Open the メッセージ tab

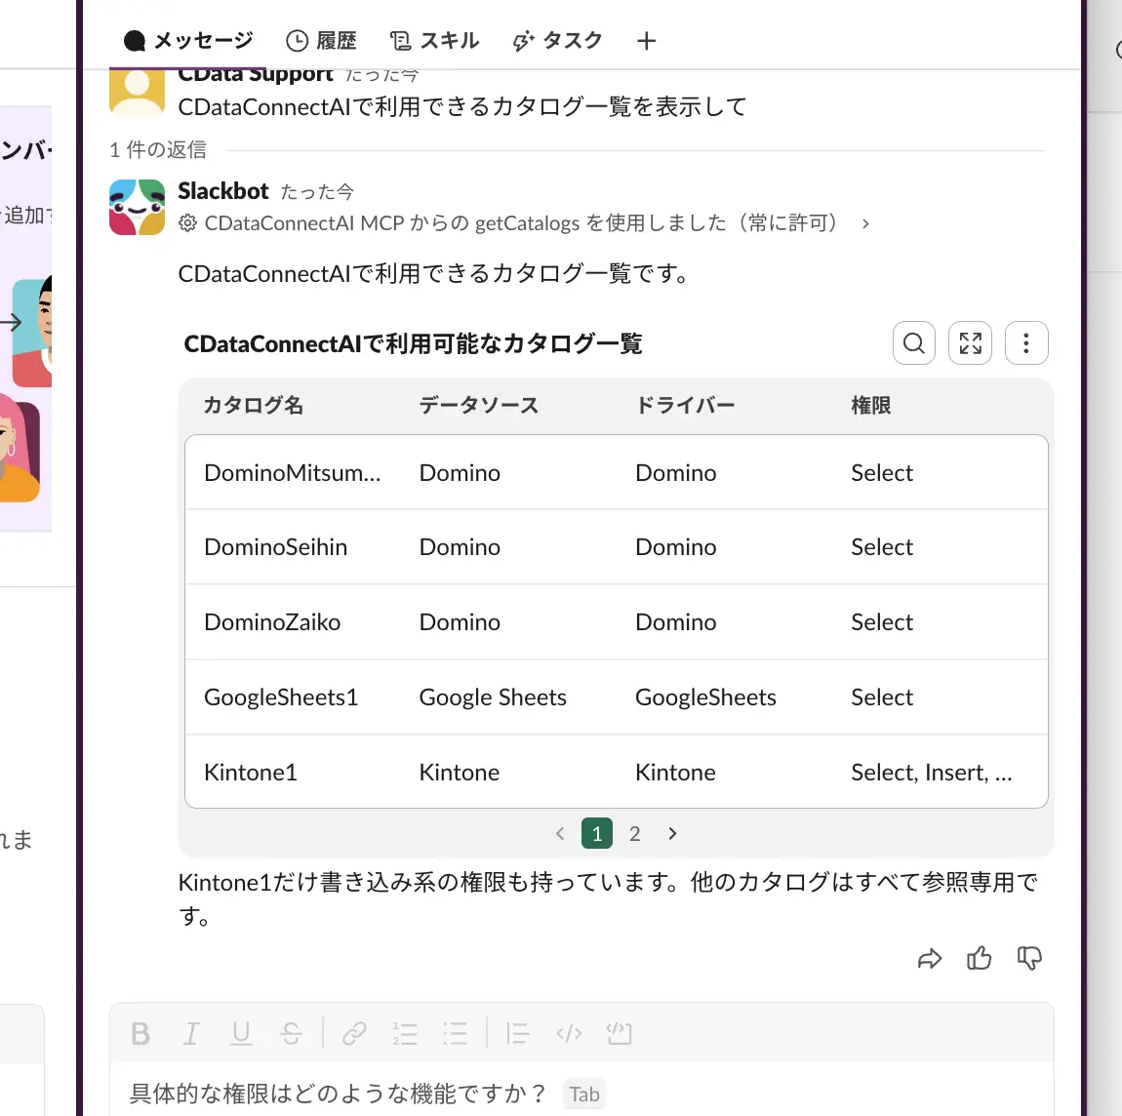(187, 41)
